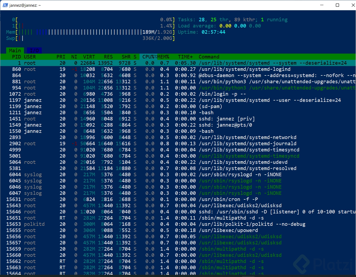Select the polkitd --no-debug process row
The height and width of the screenshot is (277, 356).
coord(178,224)
